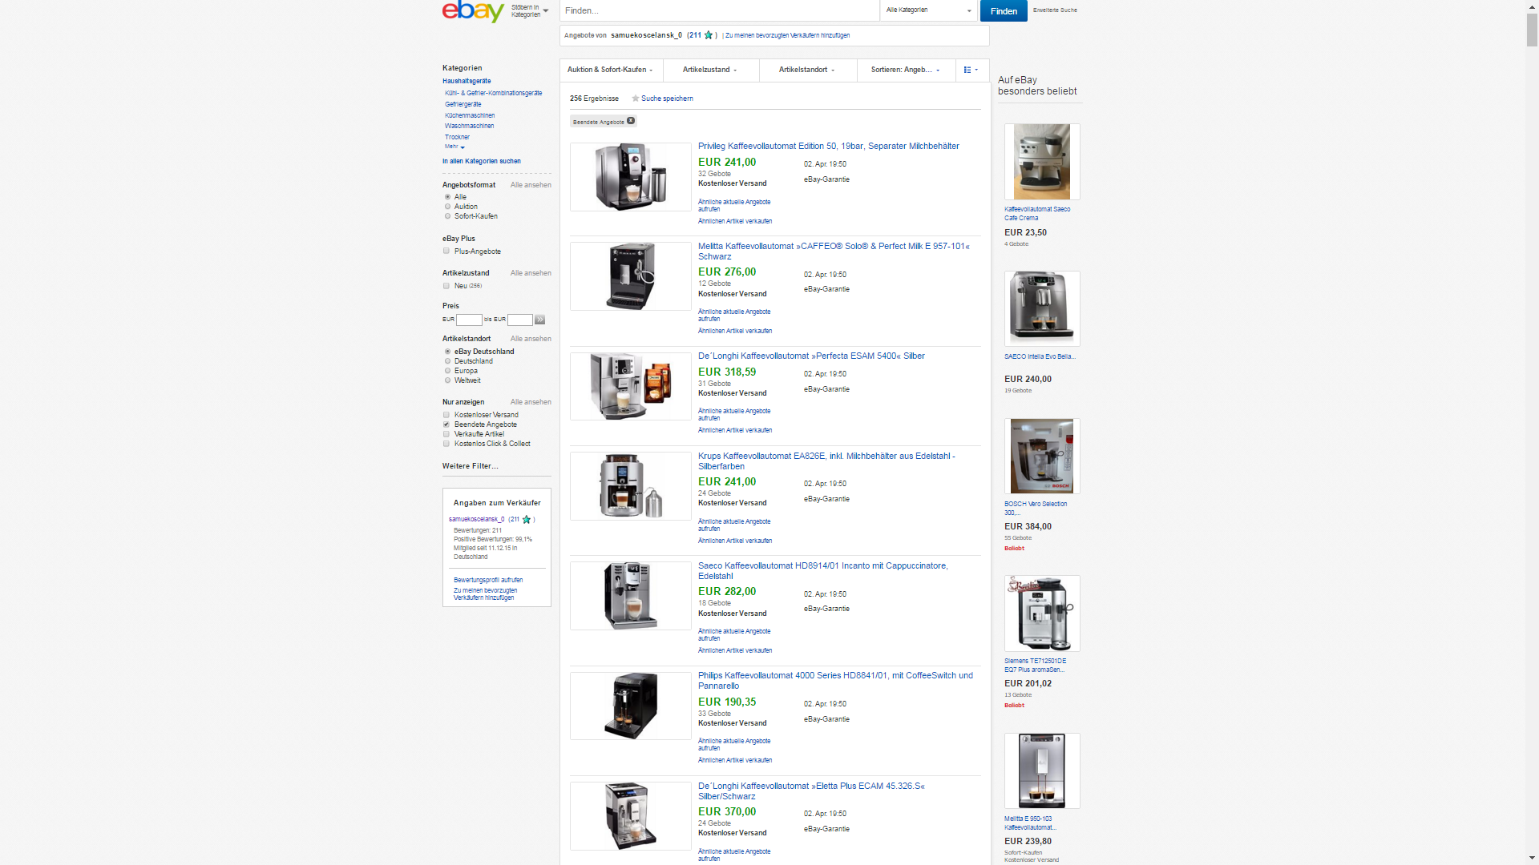Open the list view layout selector icon
Viewport: 1539px width, 865px height.
click(x=971, y=70)
